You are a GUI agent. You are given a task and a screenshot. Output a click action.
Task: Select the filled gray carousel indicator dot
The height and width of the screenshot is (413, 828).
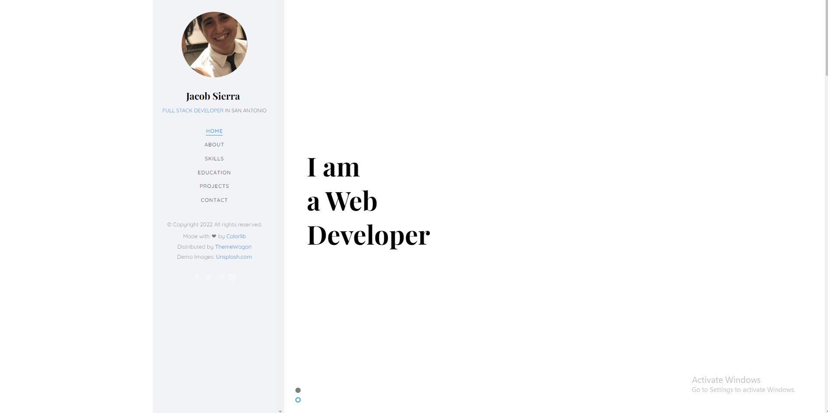click(x=298, y=390)
